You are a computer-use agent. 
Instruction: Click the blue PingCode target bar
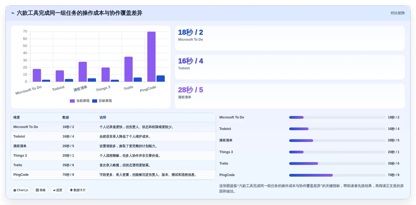point(161,79)
